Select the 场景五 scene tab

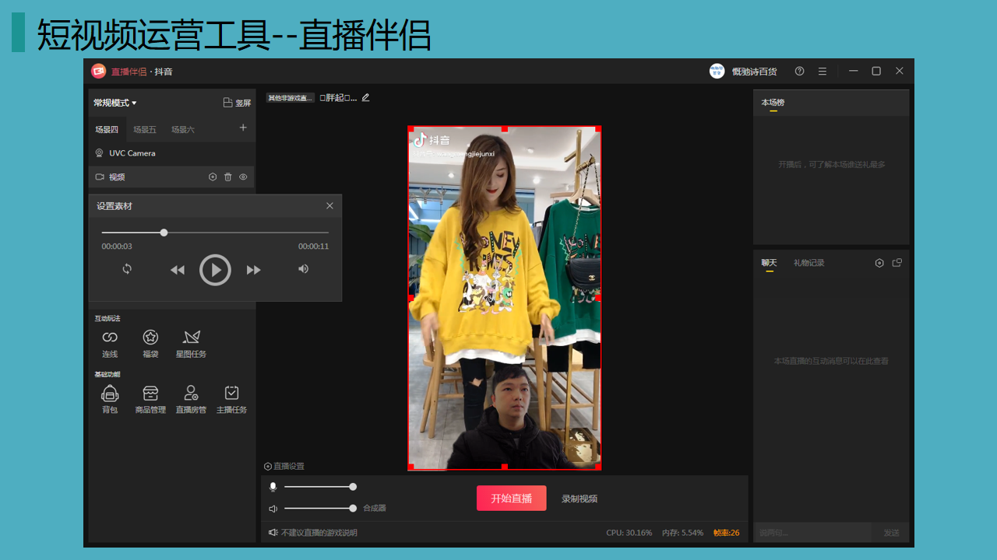coord(145,130)
